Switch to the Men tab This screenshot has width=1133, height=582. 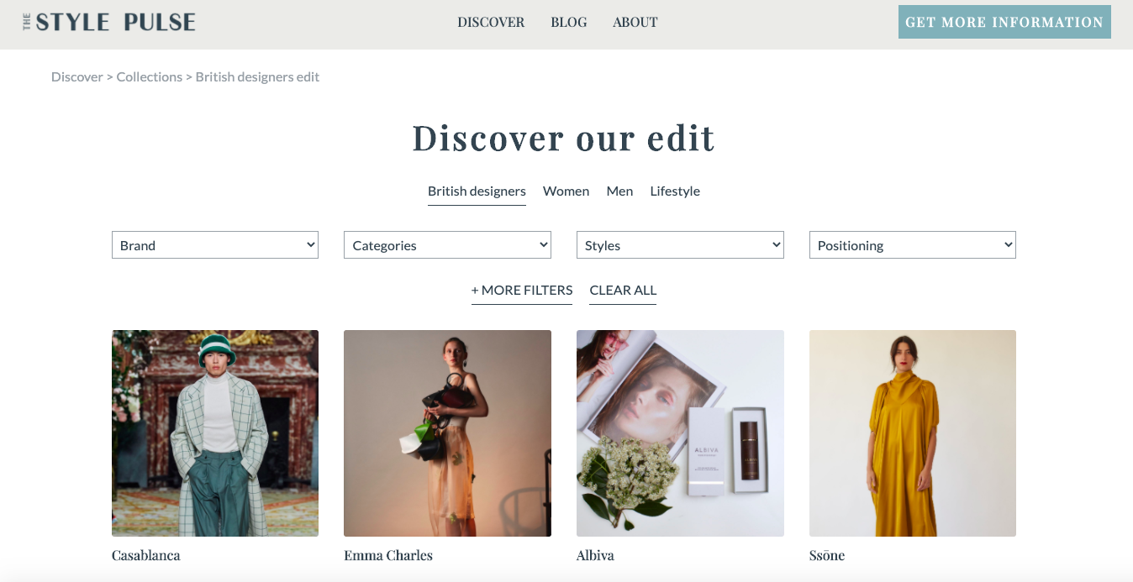point(619,191)
